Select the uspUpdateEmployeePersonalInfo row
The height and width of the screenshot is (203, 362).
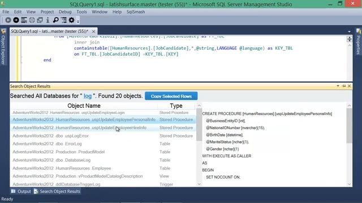103,120
